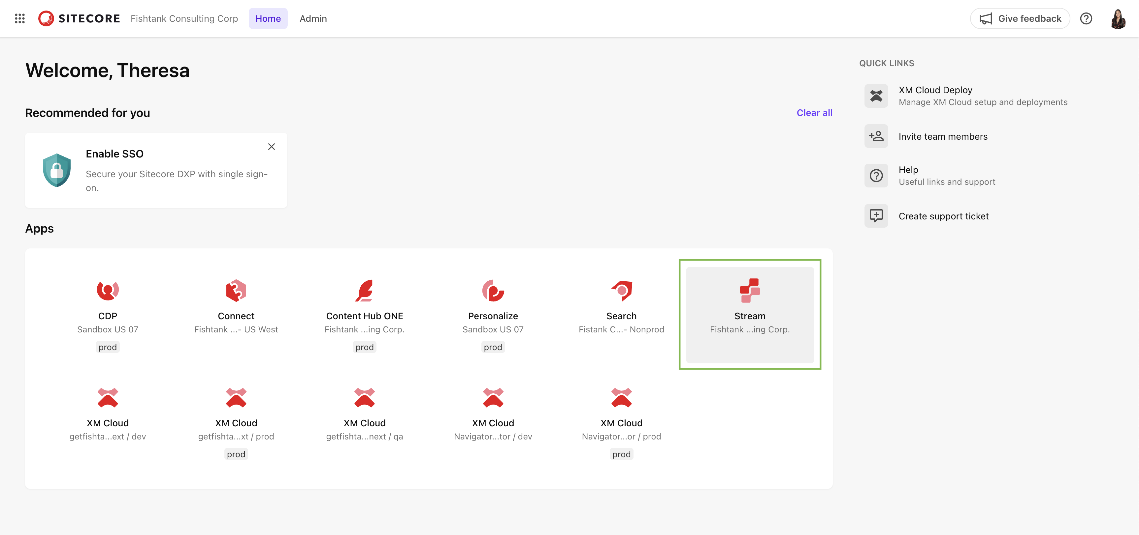Click the Sandbox US 07 label under CDP
Viewport: 1139px width, 535px height.
pos(108,329)
